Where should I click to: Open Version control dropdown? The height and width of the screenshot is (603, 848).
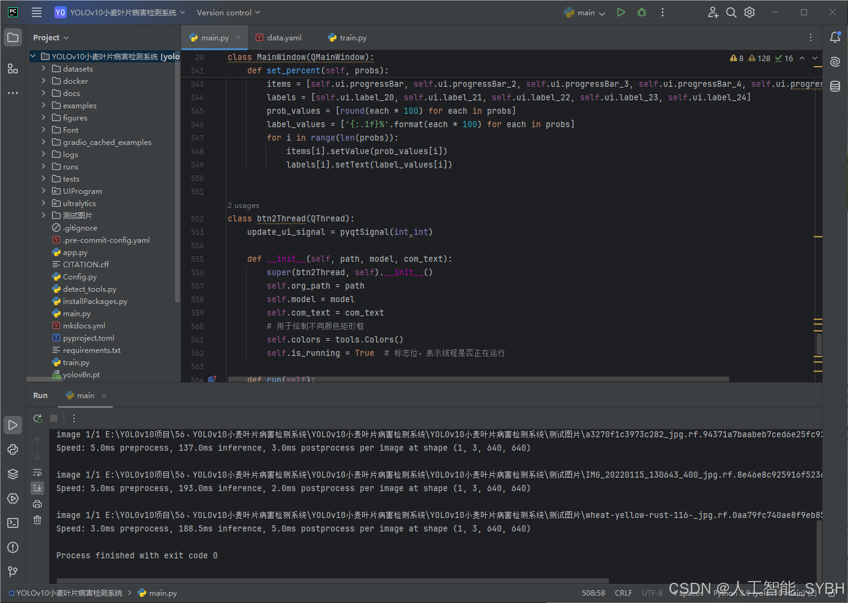pyautogui.click(x=228, y=12)
